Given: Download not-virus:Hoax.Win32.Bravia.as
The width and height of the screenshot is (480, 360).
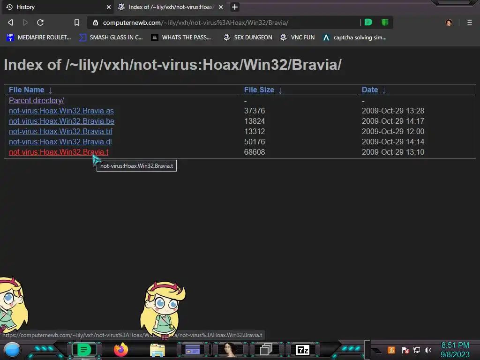Looking at the screenshot, I should point(61,111).
